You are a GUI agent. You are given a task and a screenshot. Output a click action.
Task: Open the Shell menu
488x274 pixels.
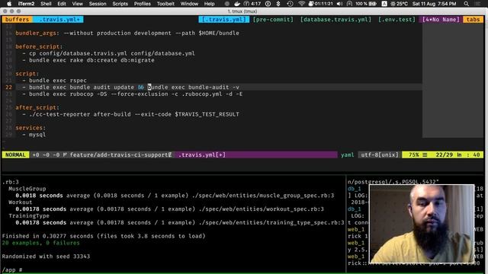[46, 4]
